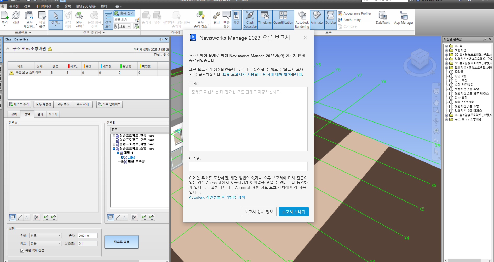Open the Clash Detective tool
This screenshot has height=262, width=494.
250,20
